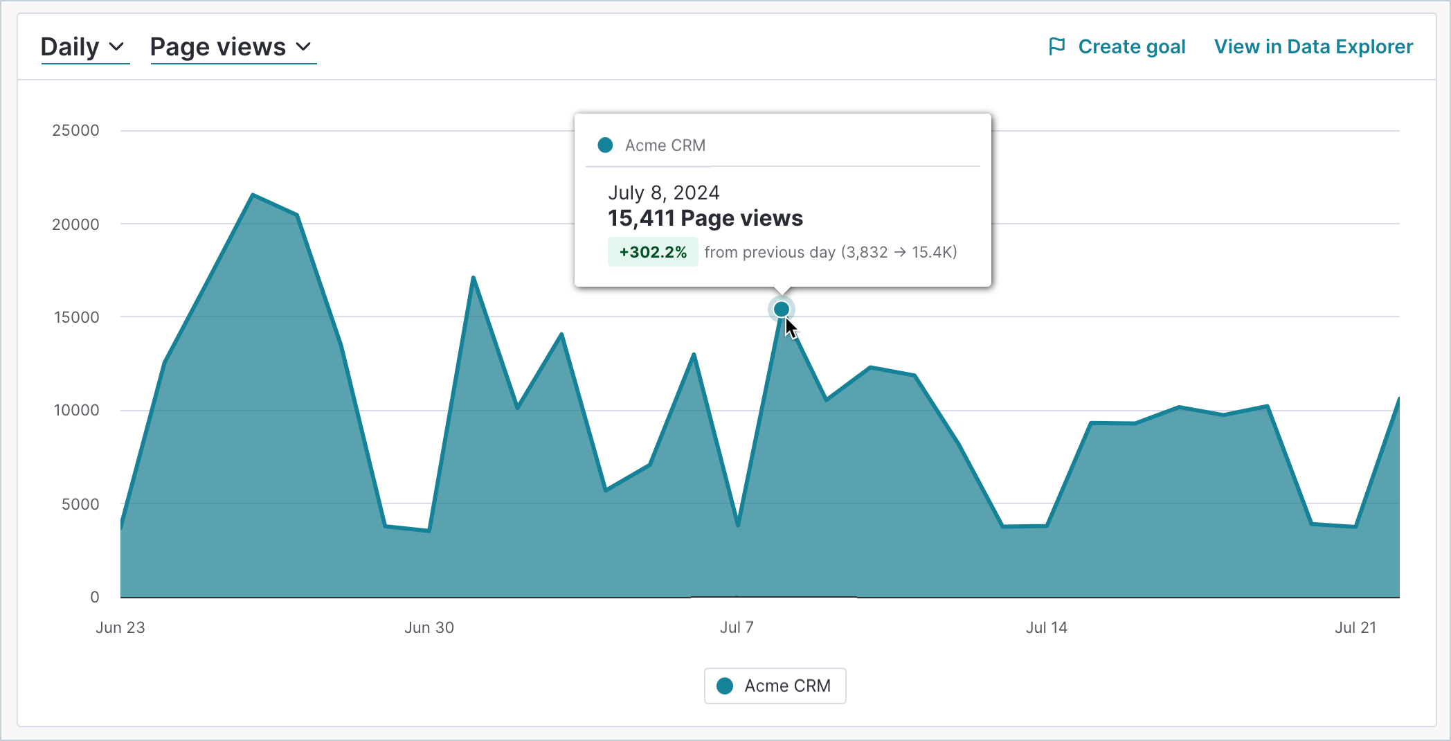Click the Create goal link
Image resolution: width=1451 pixels, height=741 pixels.
pos(1132,46)
